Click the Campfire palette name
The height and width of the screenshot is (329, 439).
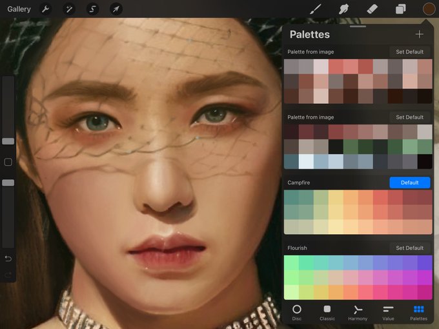point(298,183)
